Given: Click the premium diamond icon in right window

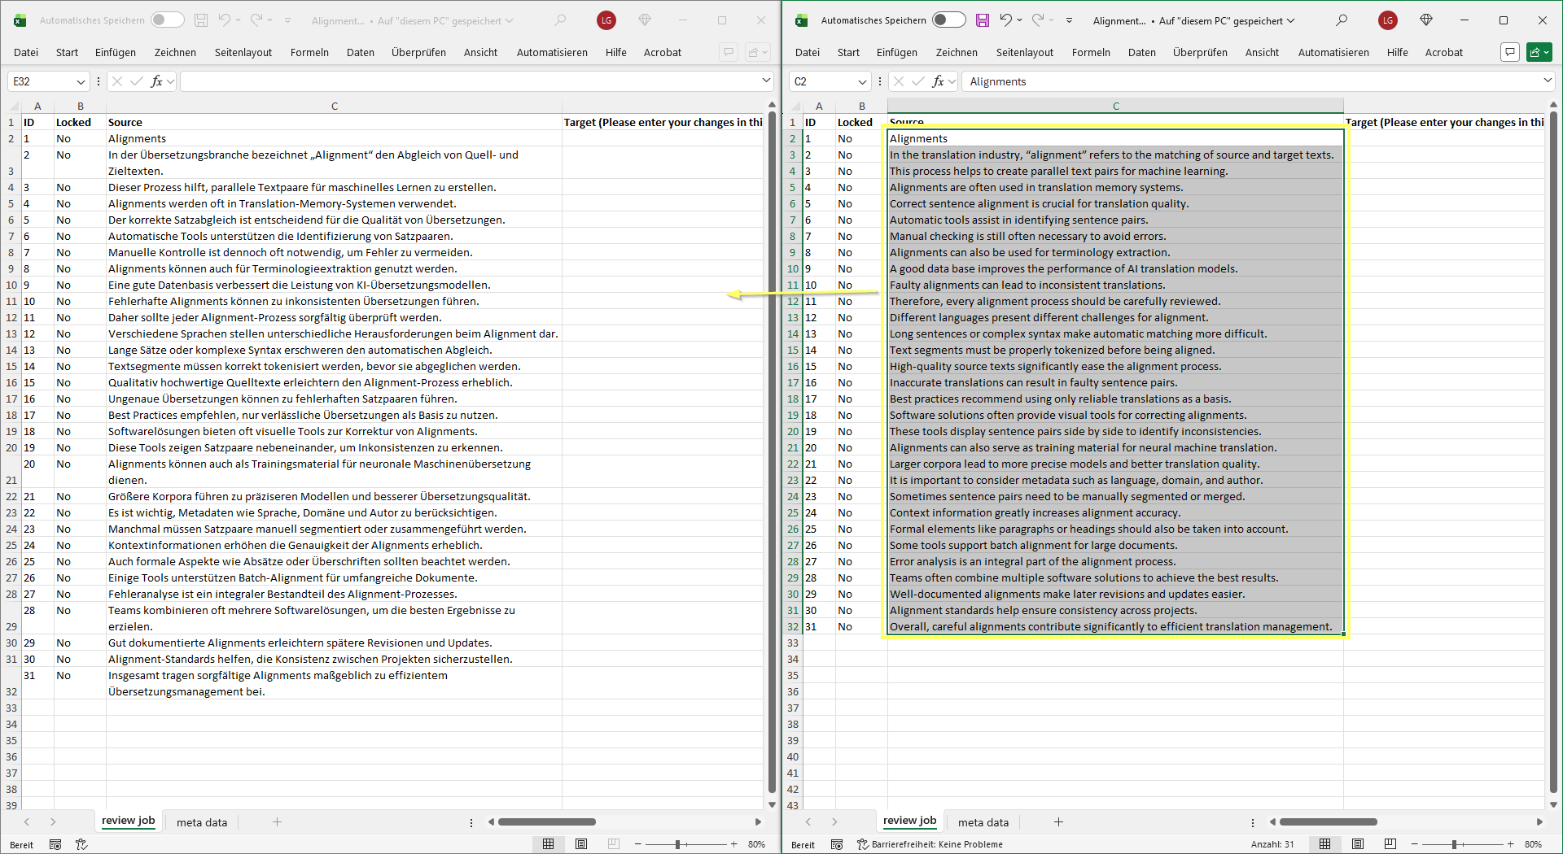Looking at the screenshot, I should 1426,20.
